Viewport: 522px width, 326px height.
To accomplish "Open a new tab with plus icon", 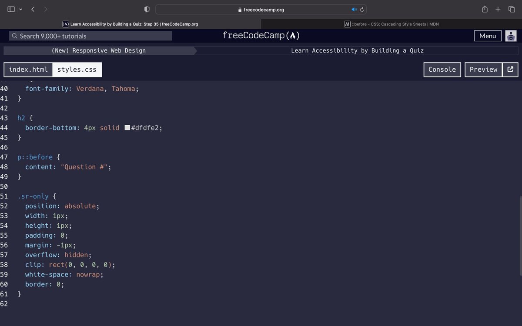I will tap(498, 9).
